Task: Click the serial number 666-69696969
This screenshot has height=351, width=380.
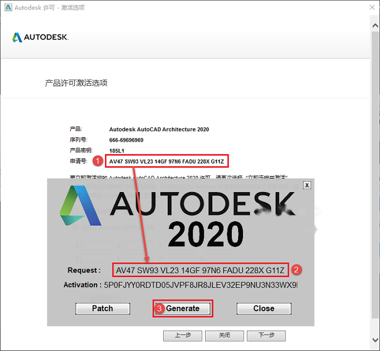Action: click(x=126, y=140)
